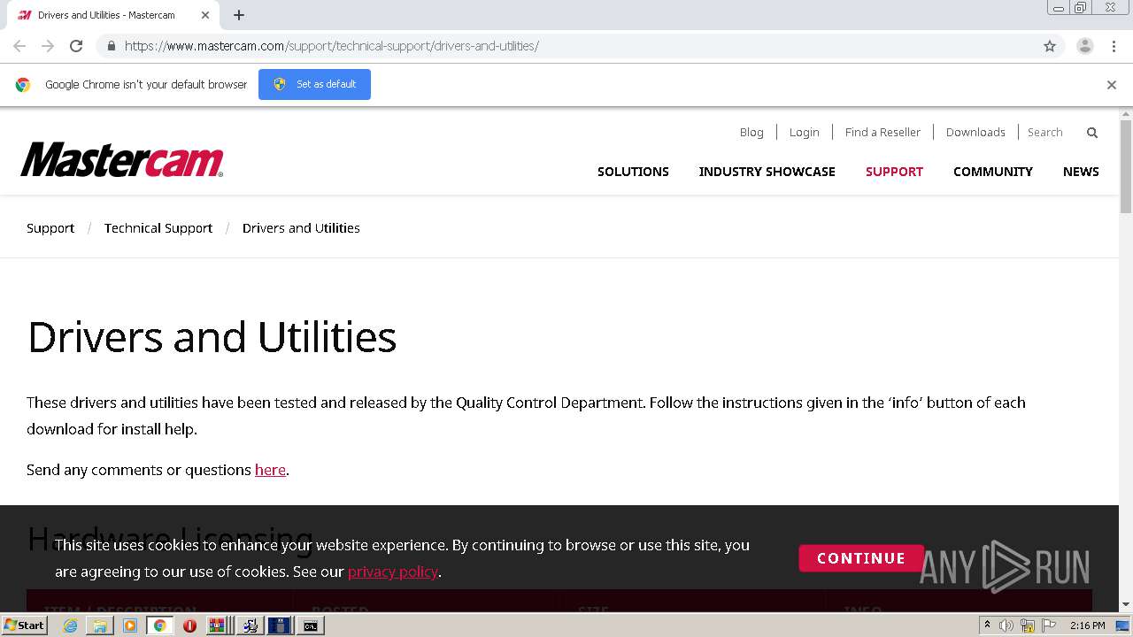Open the command prompt taskbar icon
1133x637 pixels.
311,625
